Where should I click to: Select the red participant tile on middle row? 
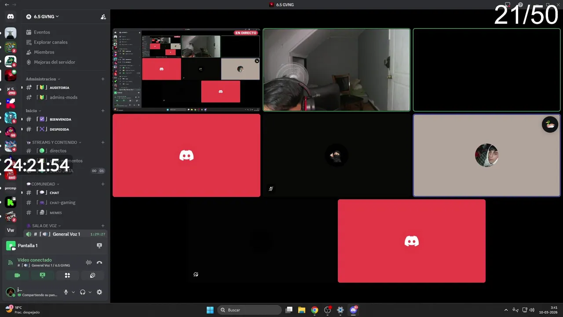186,155
